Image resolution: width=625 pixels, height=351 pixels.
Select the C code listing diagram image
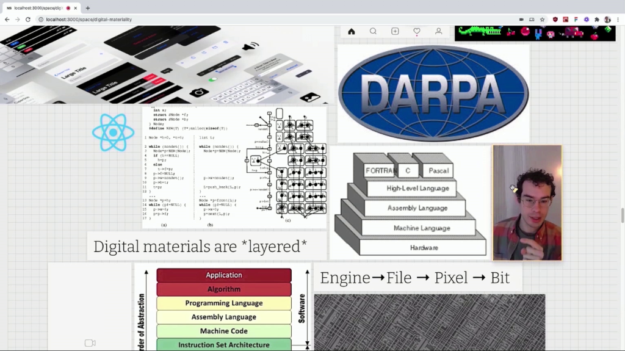click(x=234, y=167)
